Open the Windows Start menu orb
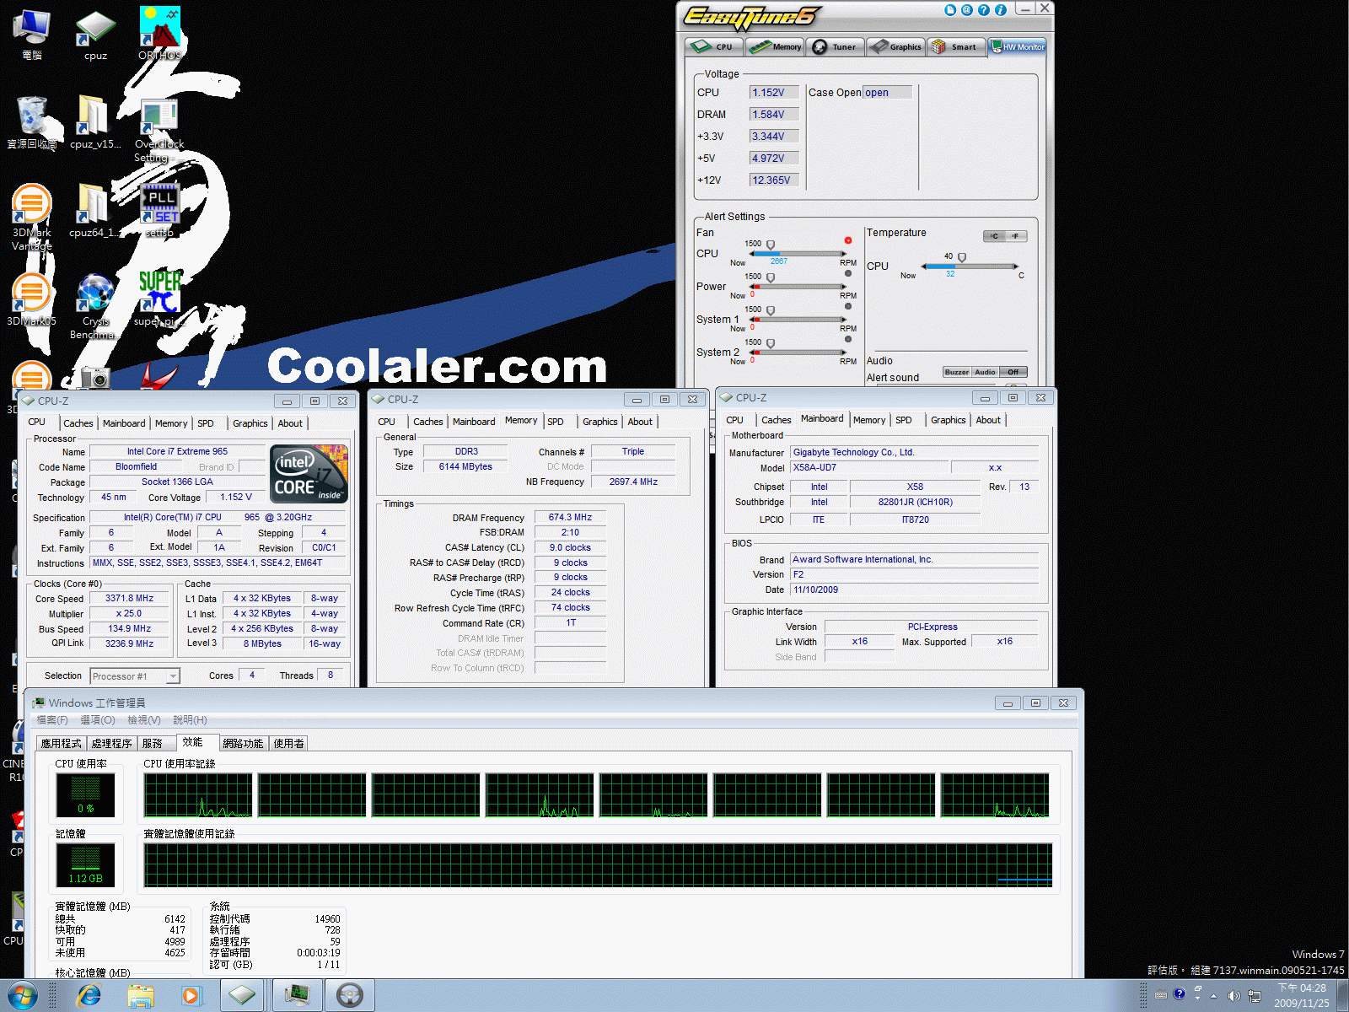 pyautogui.click(x=22, y=996)
